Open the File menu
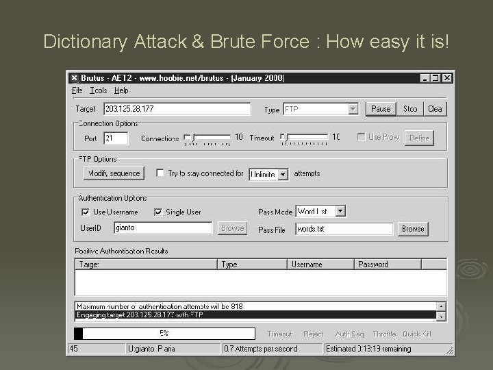 (77, 90)
